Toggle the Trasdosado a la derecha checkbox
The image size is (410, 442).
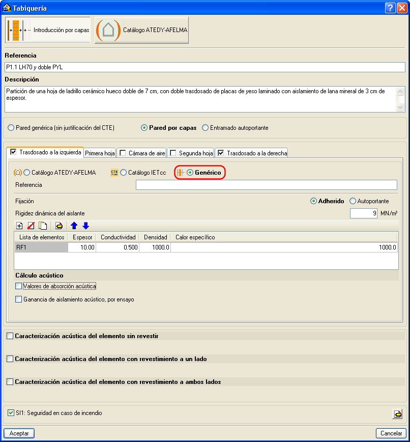(x=221, y=153)
